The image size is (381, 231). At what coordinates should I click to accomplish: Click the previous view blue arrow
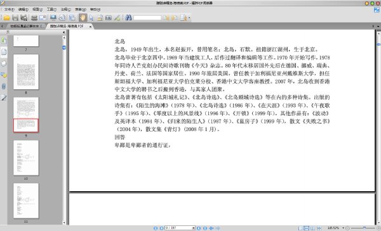tap(211, 228)
